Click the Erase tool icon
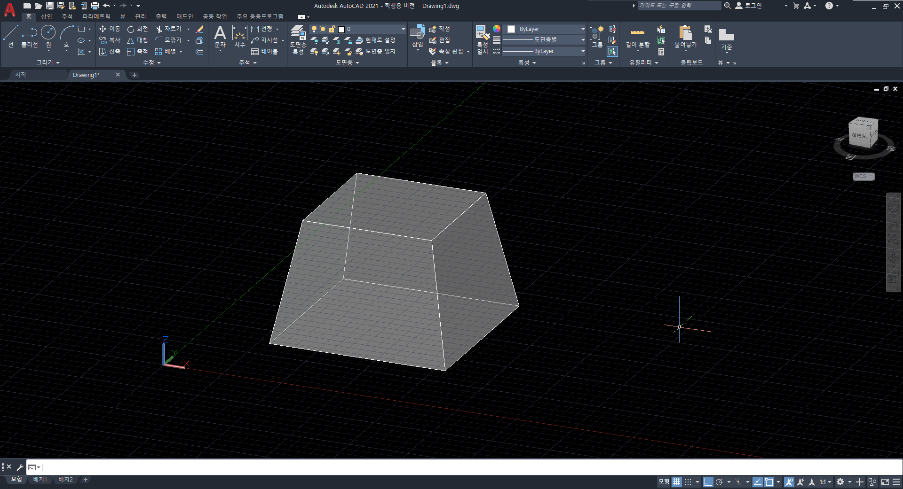This screenshot has width=903, height=489. [199, 29]
